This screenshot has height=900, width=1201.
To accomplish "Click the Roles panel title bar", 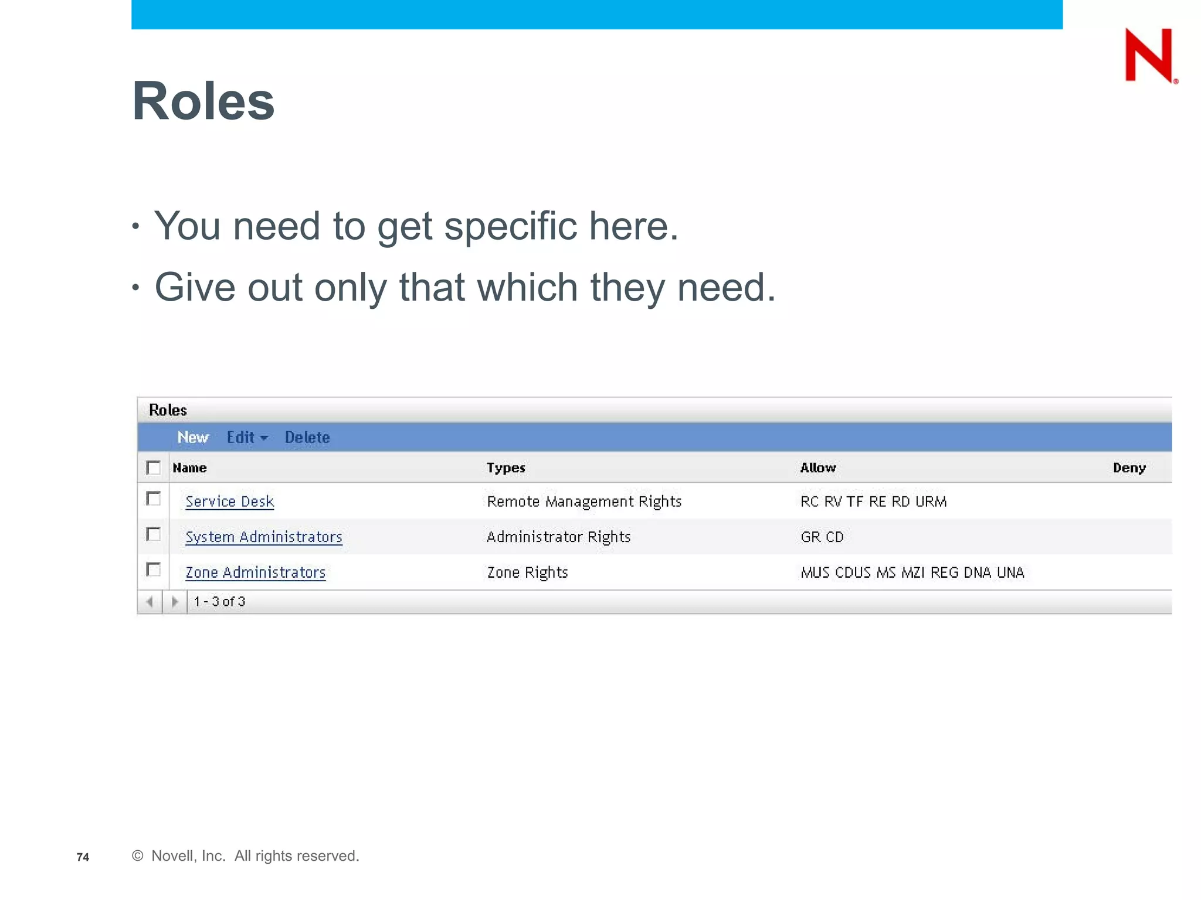I will (654, 410).
